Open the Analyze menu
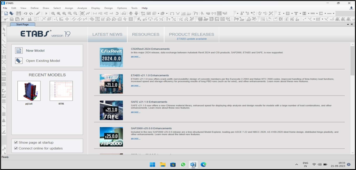This screenshot has width=356, height=170. coord(82,8)
